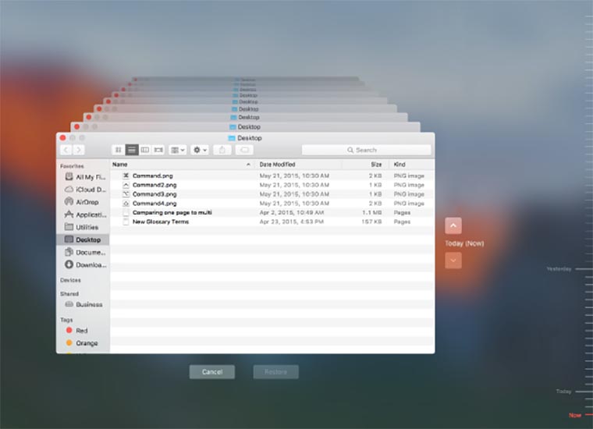The image size is (593, 429).
Task: Click the Tags sidebar heading
Action: (x=66, y=320)
